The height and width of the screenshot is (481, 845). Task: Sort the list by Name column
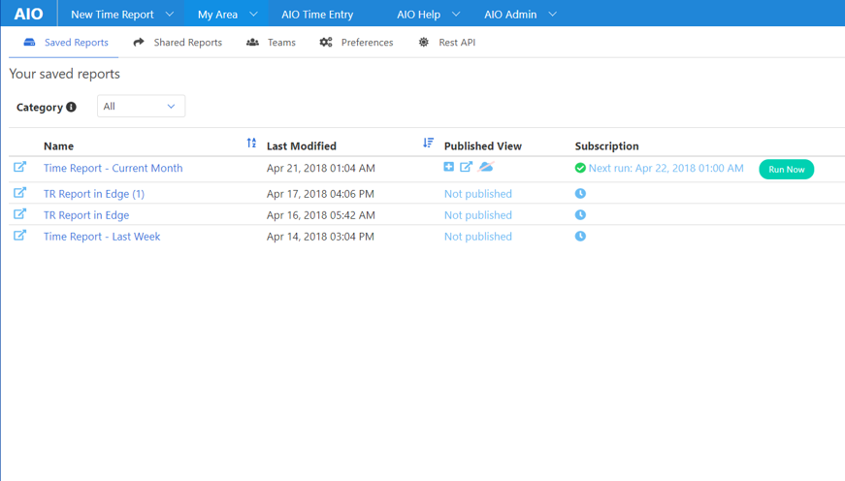coord(251,144)
